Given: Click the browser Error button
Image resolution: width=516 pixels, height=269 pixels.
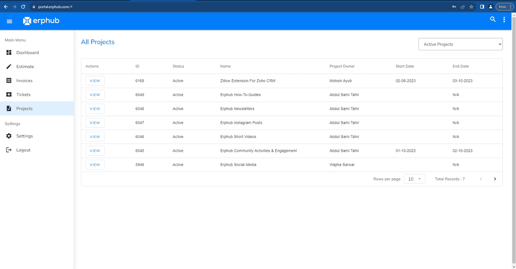Looking at the screenshot, I should point(504,7).
